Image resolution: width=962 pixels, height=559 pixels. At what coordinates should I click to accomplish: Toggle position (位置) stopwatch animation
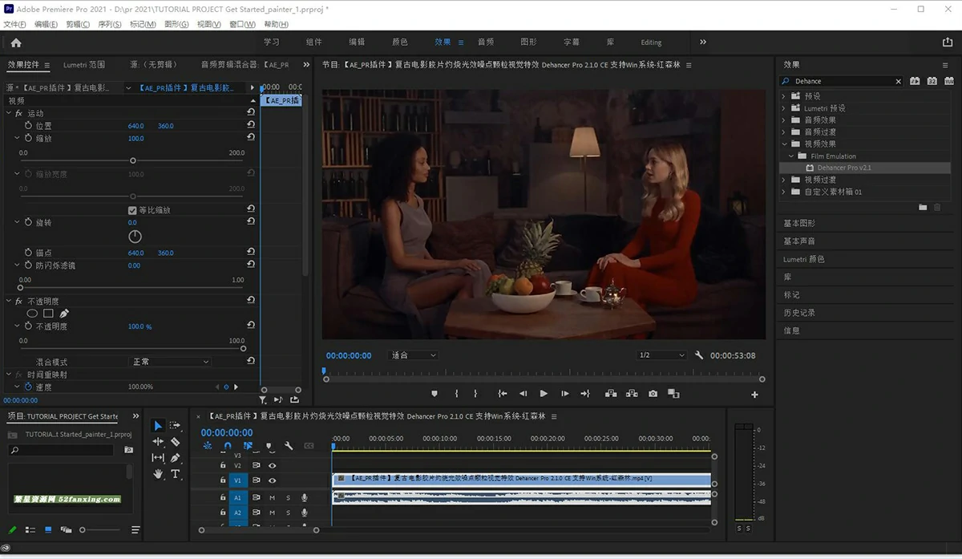click(28, 126)
